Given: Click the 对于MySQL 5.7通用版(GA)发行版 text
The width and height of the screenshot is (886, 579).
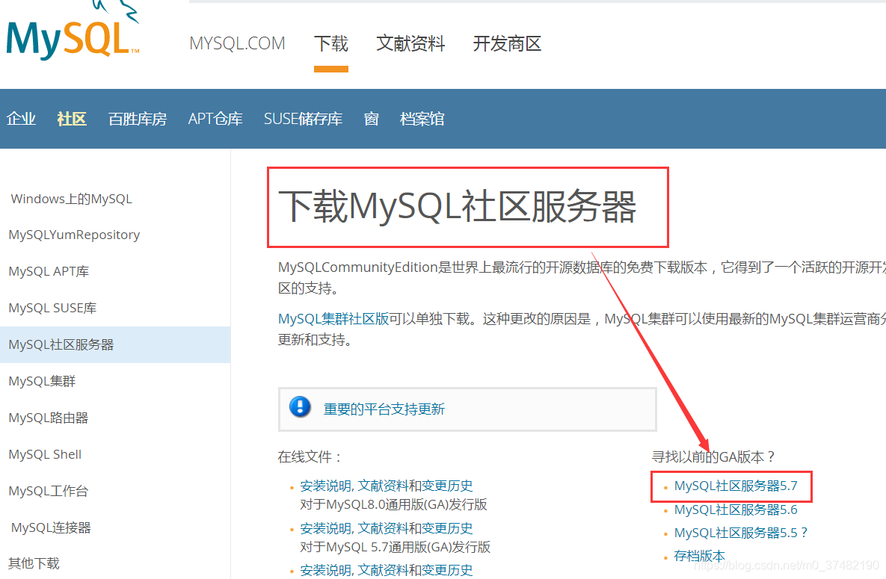Looking at the screenshot, I should 396,547.
